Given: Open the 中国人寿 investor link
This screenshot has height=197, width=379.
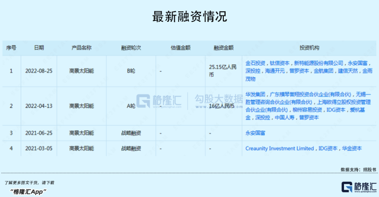Looking at the screenshot, I should tap(285, 118).
